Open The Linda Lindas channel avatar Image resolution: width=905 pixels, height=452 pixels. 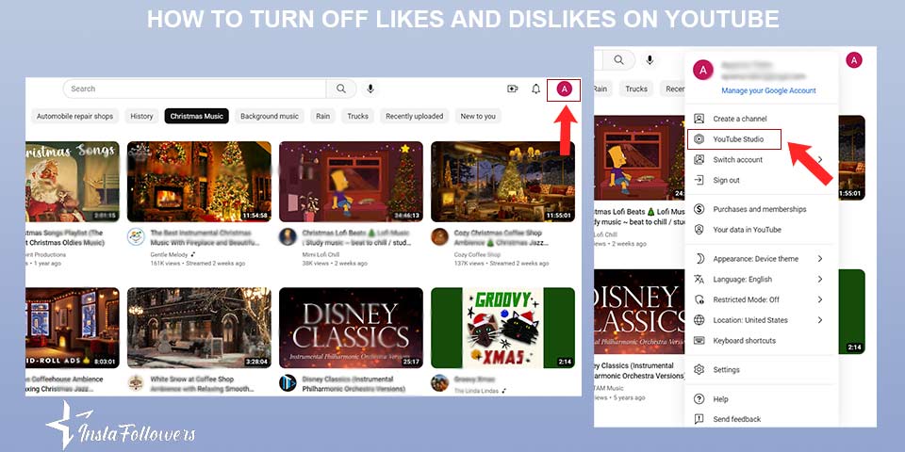click(440, 383)
